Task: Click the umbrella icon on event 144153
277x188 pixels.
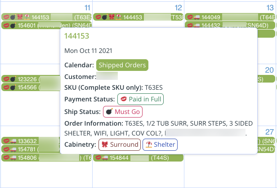Action: coord(27,17)
